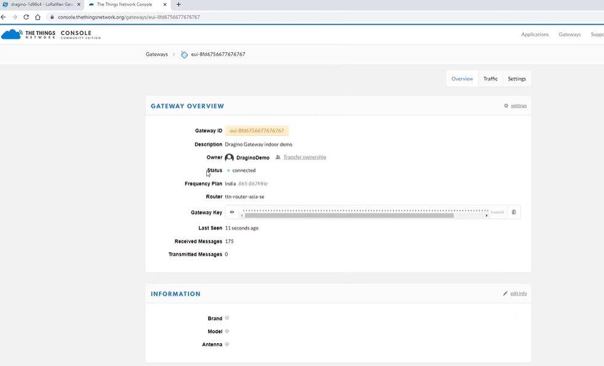
Task: Click the DraginoDemo owner name
Action: (252, 157)
